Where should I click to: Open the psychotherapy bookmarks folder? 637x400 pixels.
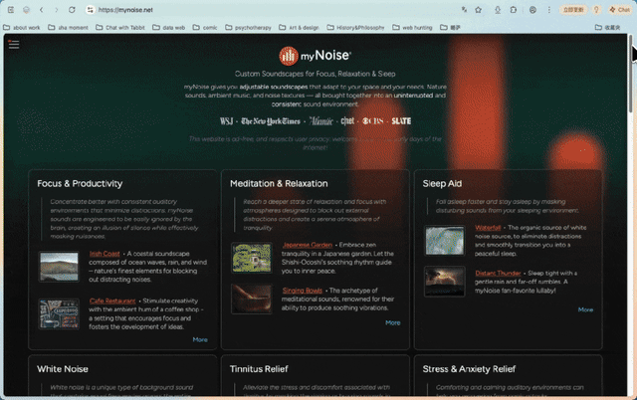click(248, 27)
